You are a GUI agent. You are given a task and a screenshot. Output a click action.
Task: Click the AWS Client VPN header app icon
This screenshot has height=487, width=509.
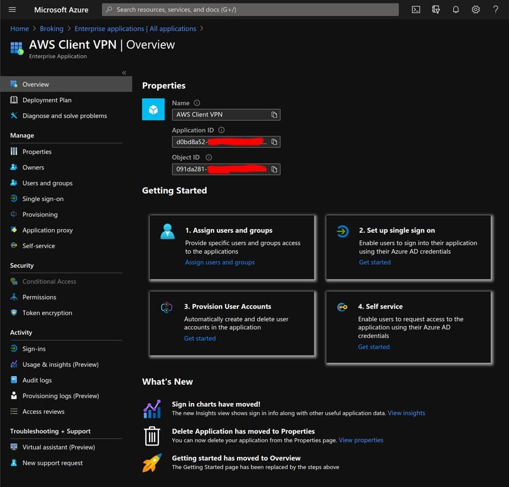point(17,49)
